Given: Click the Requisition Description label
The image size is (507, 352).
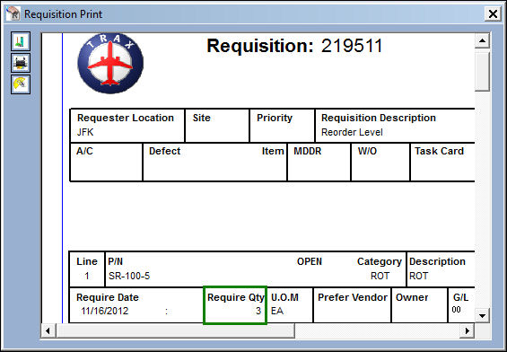Looking at the screenshot, I should [379, 118].
